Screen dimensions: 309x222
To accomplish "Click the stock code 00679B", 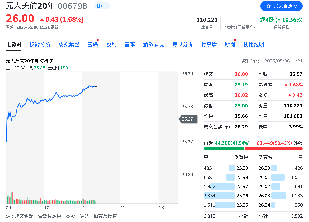I will click(73, 6).
